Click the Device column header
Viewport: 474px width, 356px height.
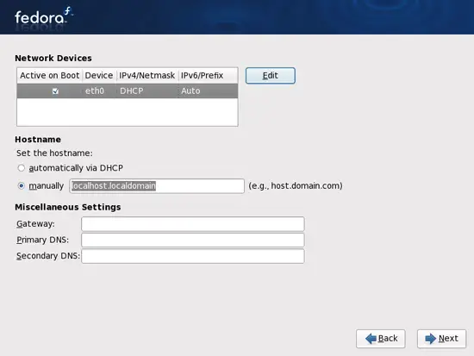99,75
